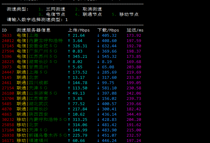Click the 延迟/ms column header
The image size is (210, 143).
click(x=135, y=30)
